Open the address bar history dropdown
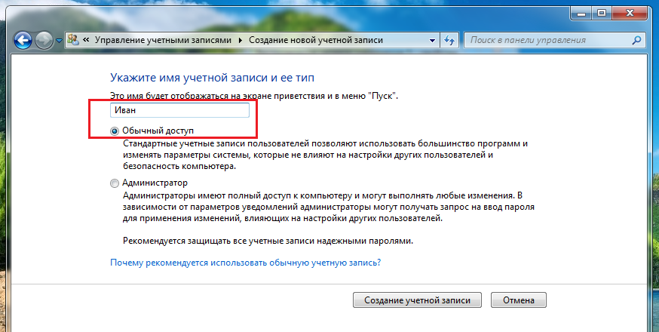 432,39
